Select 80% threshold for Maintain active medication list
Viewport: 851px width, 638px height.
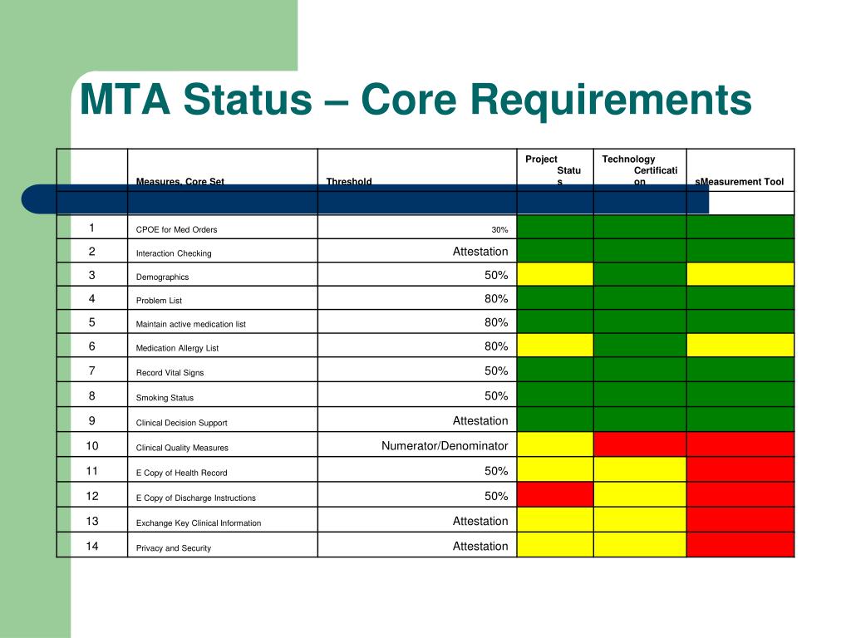497,322
